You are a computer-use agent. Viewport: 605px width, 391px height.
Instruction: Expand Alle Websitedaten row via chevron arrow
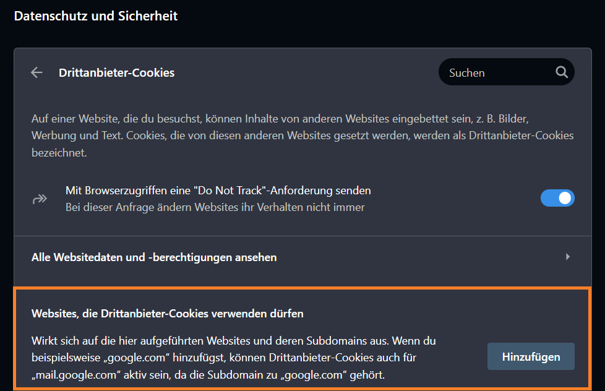(x=567, y=257)
